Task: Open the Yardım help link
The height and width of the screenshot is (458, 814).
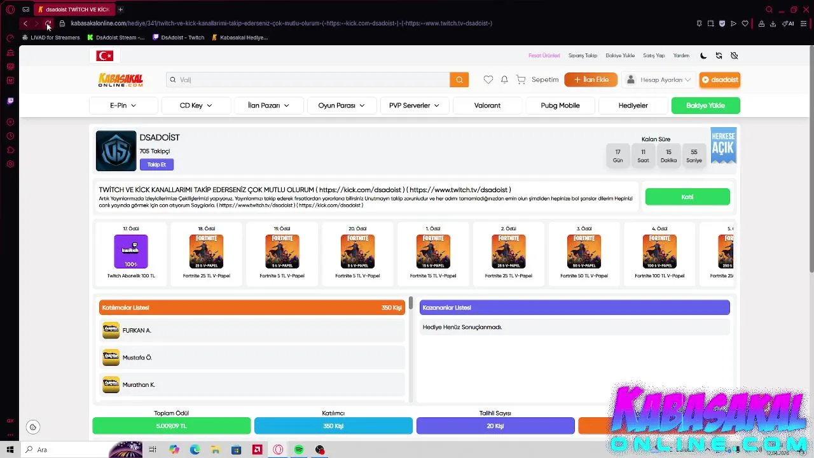Action: pos(681,55)
